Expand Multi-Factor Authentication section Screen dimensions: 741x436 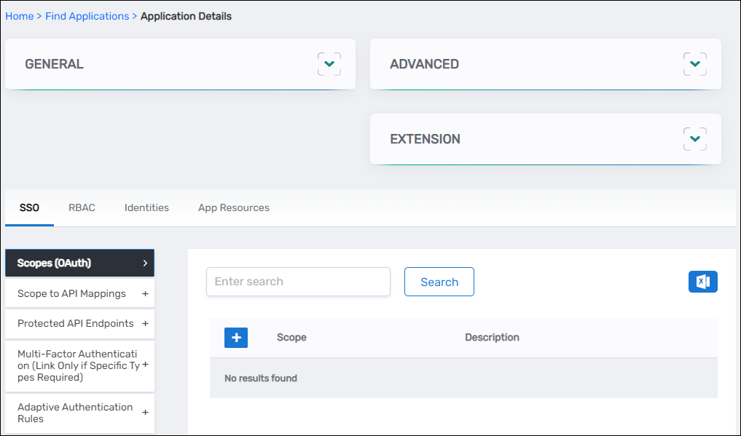point(144,365)
